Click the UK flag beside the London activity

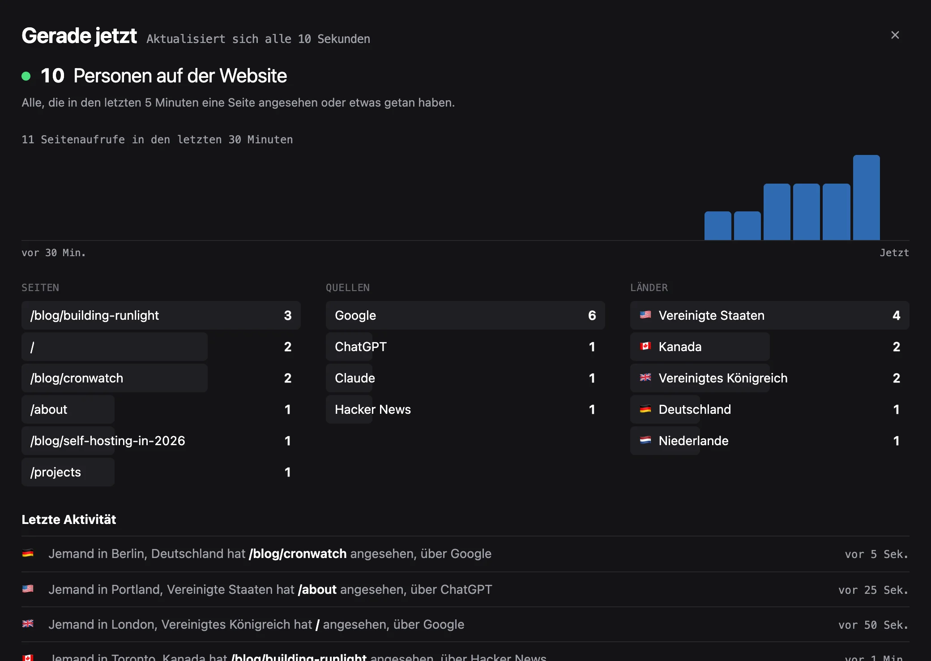[28, 624]
